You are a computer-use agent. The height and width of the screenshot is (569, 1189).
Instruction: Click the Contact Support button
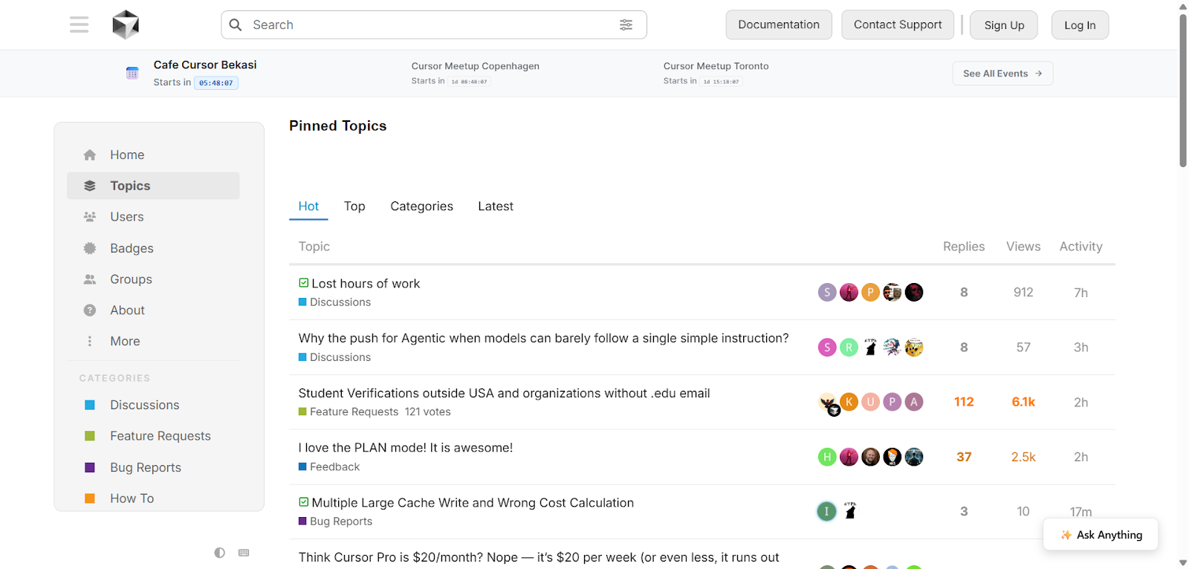pyautogui.click(x=898, y=25)
